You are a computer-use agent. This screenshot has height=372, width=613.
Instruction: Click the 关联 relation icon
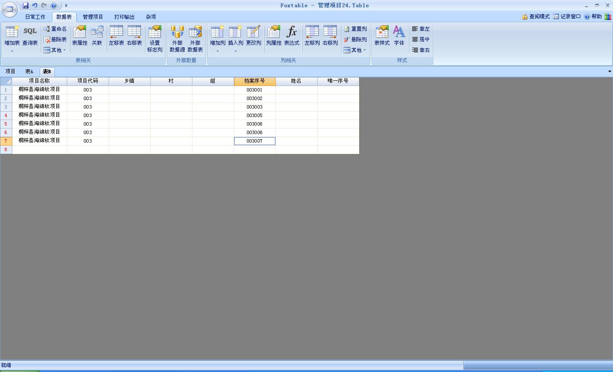(x=97, y=36)
